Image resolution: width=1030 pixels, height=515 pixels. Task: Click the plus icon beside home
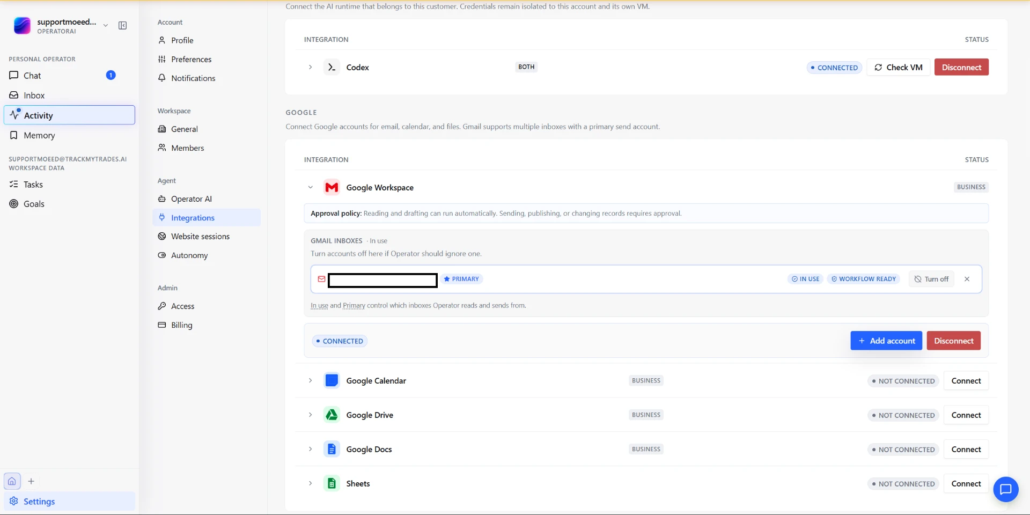(x=31, y=481)
